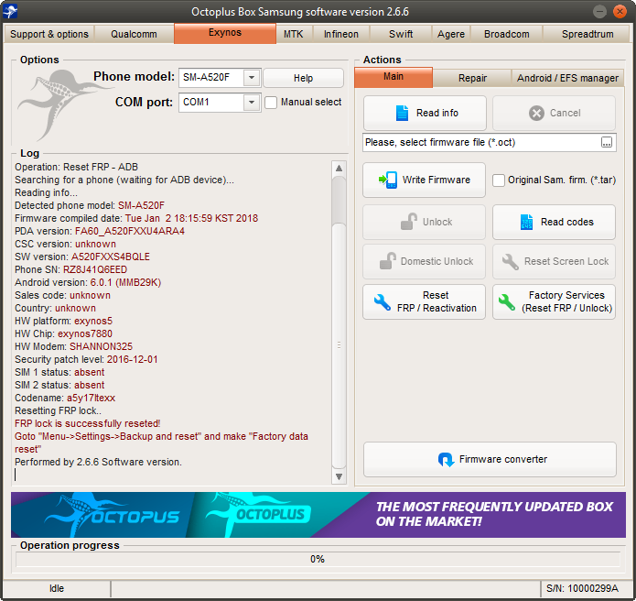The width and height of the screenshot is (636, 601).
Task: Click the Codename a5y17ltexx log line
Action: click(x=65, y=398)
